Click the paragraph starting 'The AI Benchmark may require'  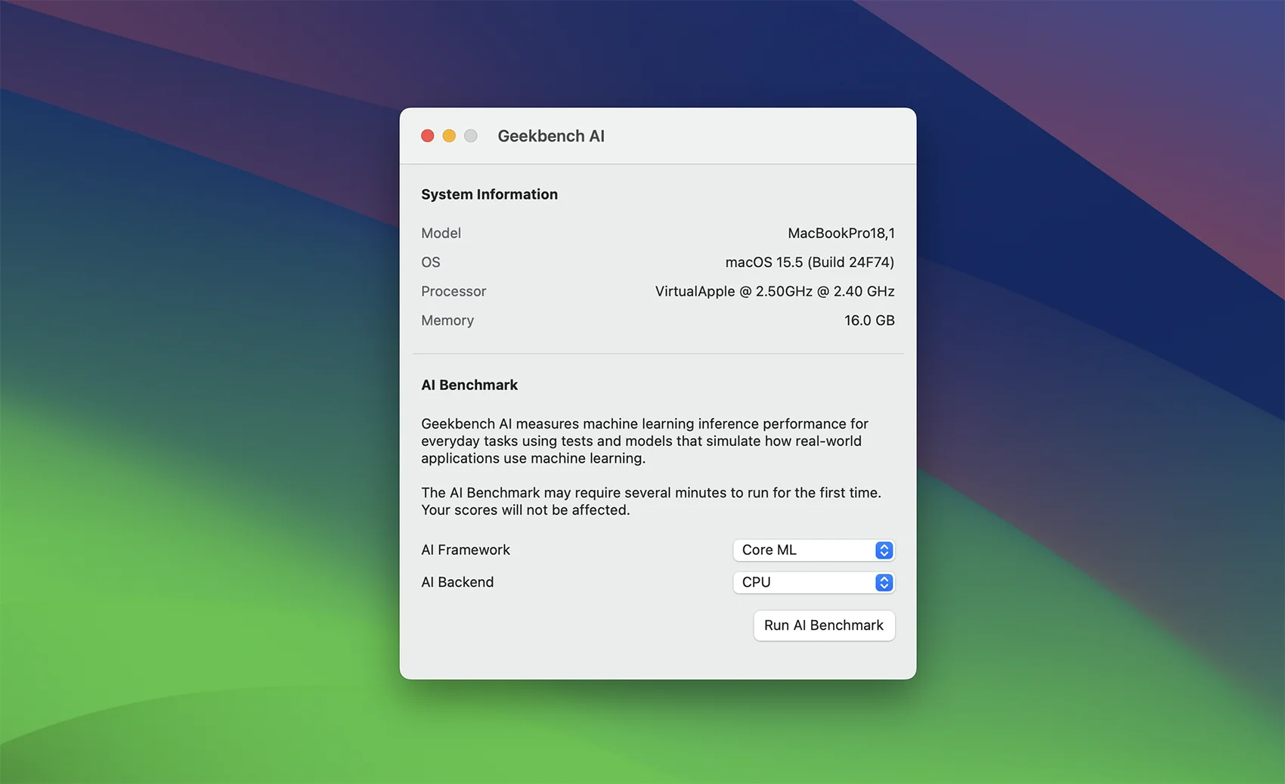[x=651, y=501]
